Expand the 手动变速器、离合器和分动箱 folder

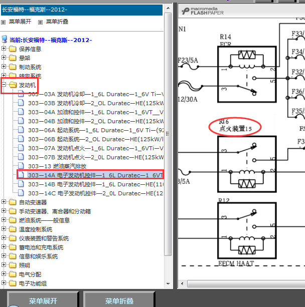point(4,210)
